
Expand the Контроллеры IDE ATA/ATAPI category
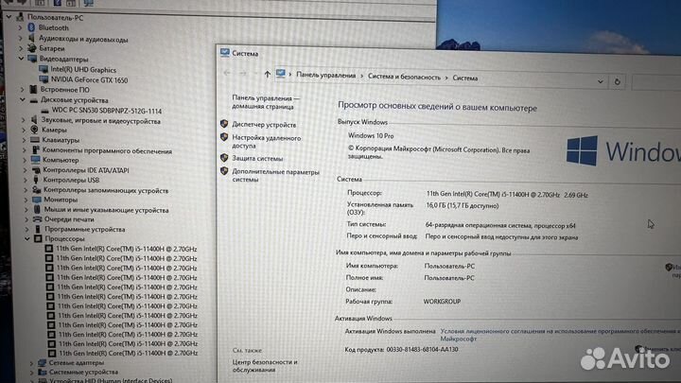pos(25,170)
